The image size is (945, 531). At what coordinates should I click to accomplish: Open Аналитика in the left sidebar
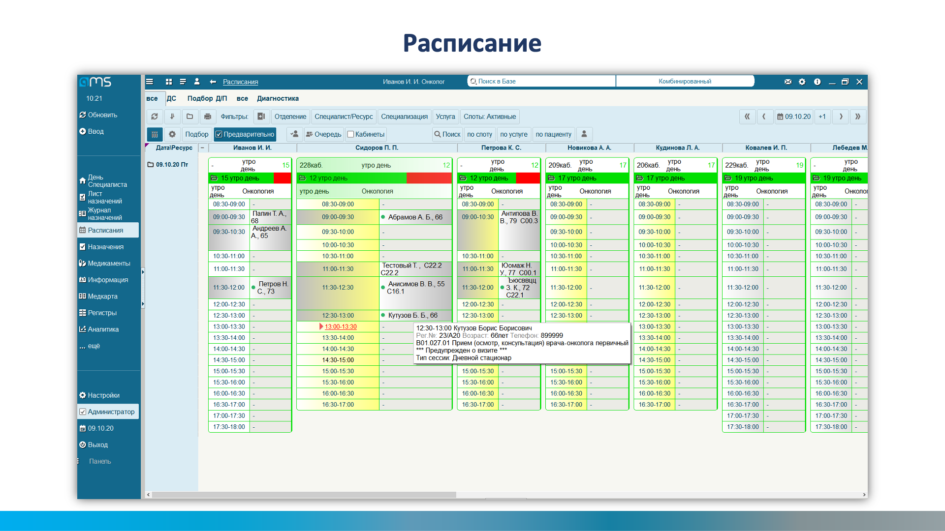coord(108,329)
